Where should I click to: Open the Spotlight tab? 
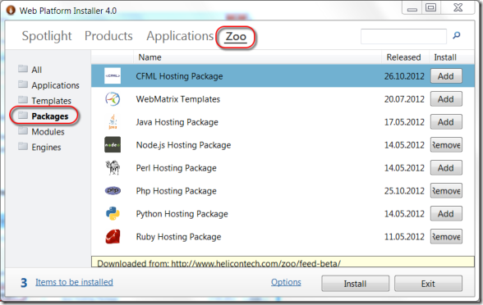(x=47, y=36)
